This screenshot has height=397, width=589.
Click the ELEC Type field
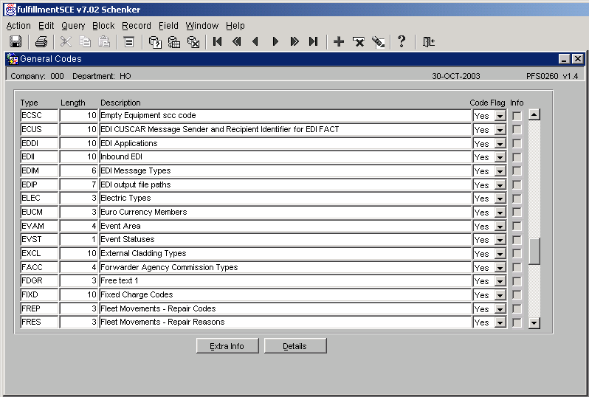39,198
